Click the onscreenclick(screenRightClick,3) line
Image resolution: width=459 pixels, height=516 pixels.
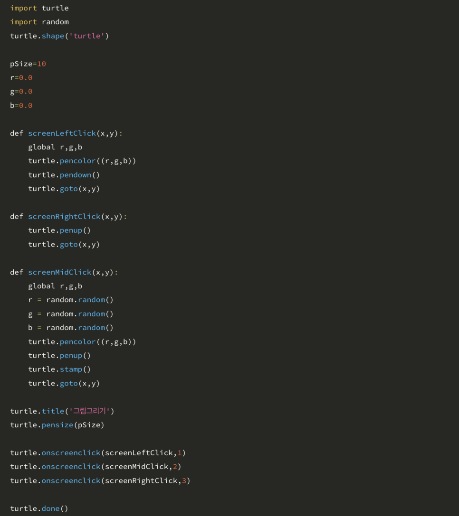100,481
